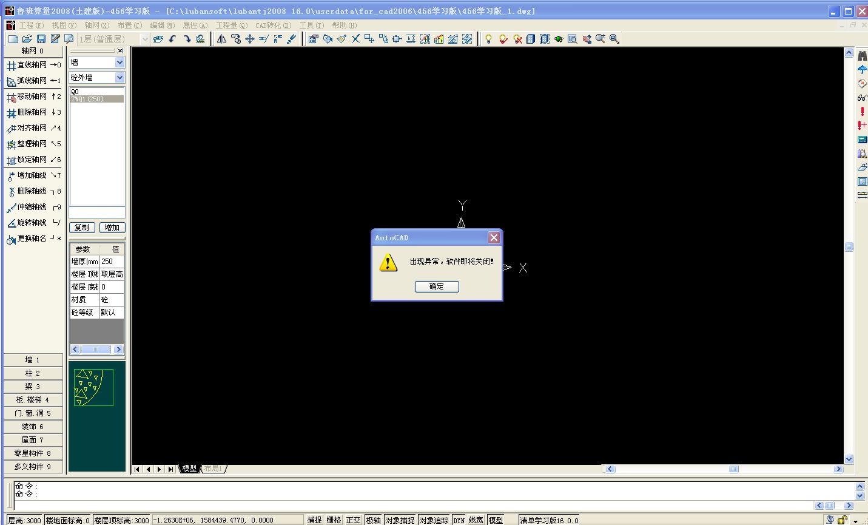This screenshot has height=525, width=868.
Task: Select 锁定轴网 lock grid tool
Action: point(33,160)
